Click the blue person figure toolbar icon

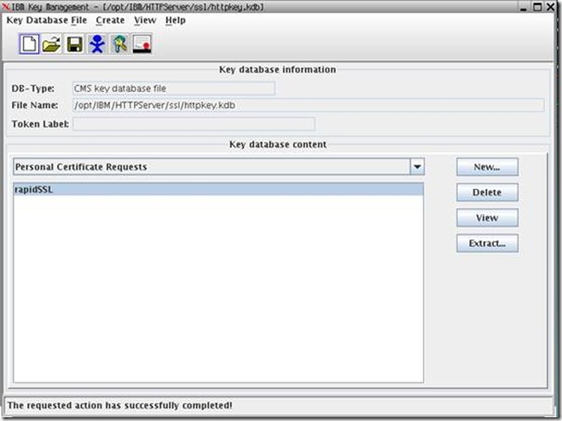coord(97,45)
